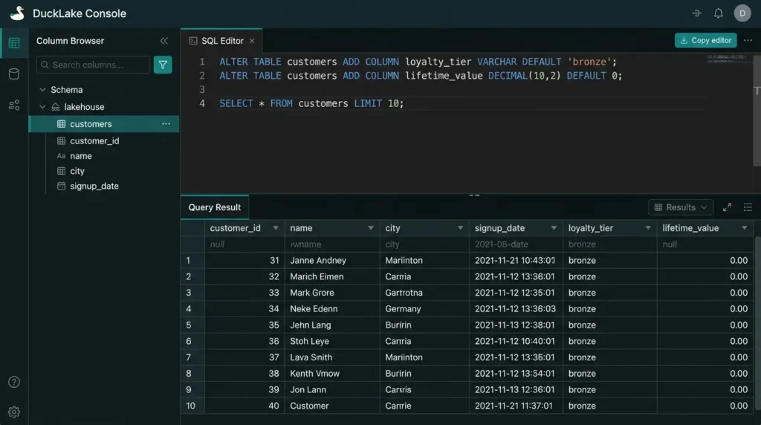761x425 pixels.
Task: Open loyalty_tier column header dropdown
Action: (647, 228)
